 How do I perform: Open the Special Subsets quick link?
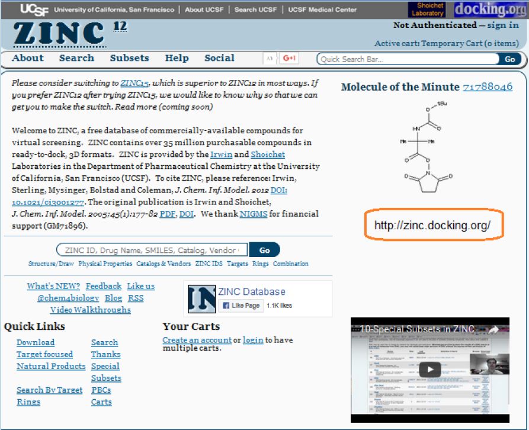106,373
